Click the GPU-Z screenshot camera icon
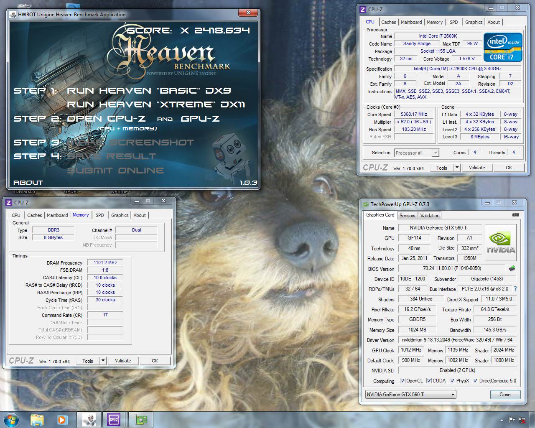Screen dimensions: 535x428 pyautogui.click(x=515, y=215)
